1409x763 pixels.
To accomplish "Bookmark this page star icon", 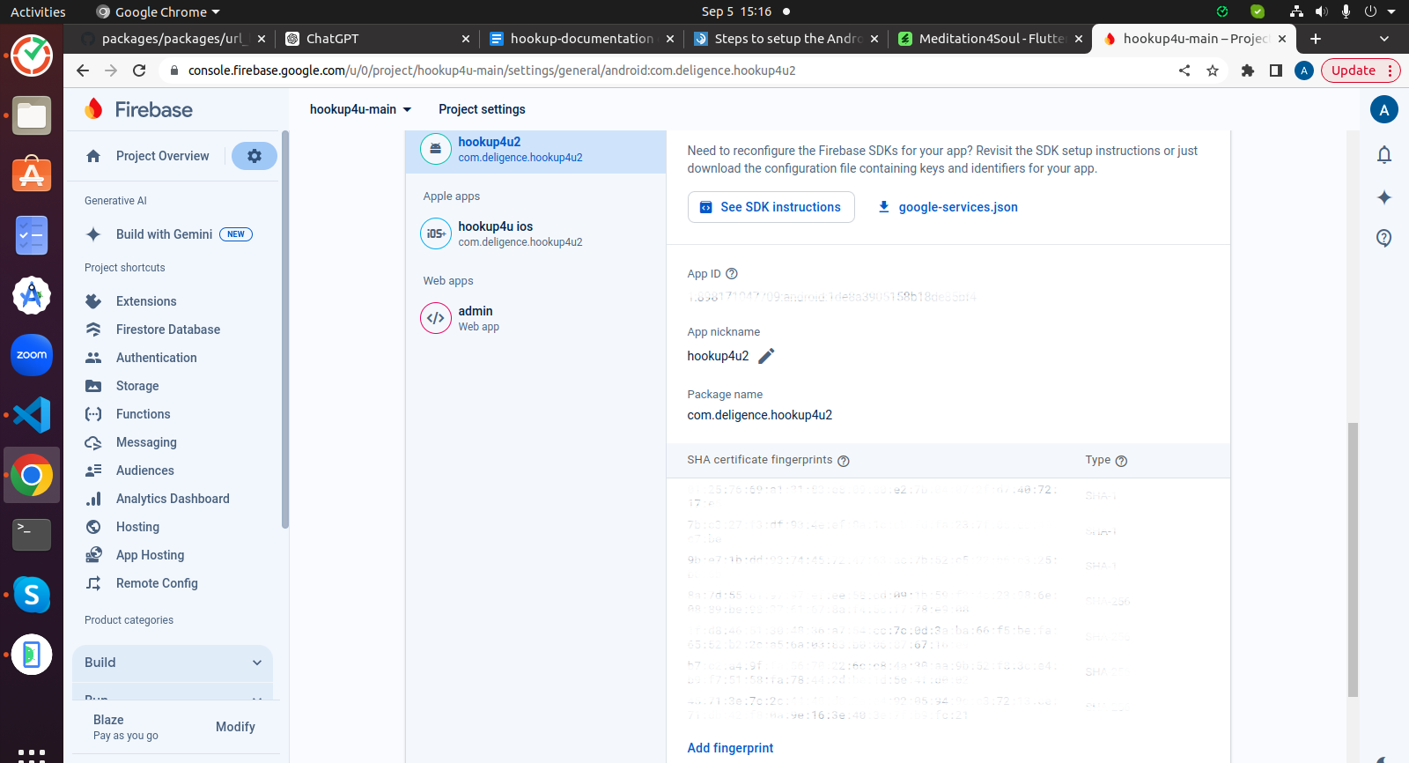I will click(x=1213, y=70).
